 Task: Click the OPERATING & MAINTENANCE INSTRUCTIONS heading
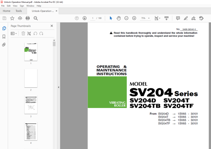[111, 70]
